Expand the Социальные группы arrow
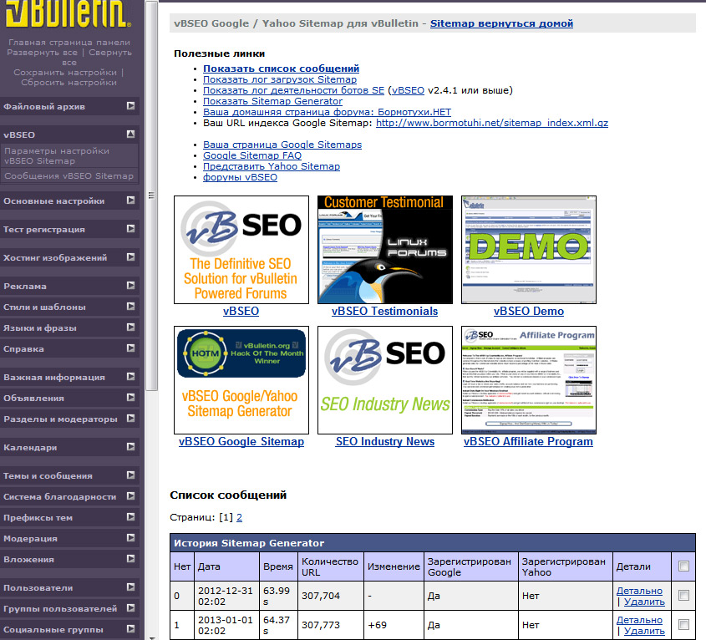Image resolution: width=706 pixels, height=640 pixels. pyautogui.click(x=130, y=629)
